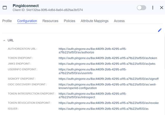Select the Configuration tab
The image size is (165, 115).
click(27, 21)
